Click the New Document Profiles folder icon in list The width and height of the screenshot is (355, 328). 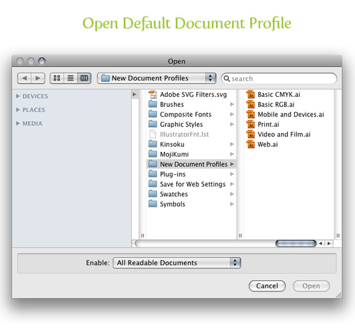[x=153, y=164]
